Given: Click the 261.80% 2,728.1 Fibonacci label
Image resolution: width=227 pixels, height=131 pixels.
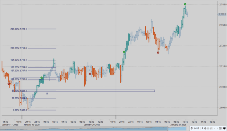Looking at the screenshot, I should coord(19,29).
